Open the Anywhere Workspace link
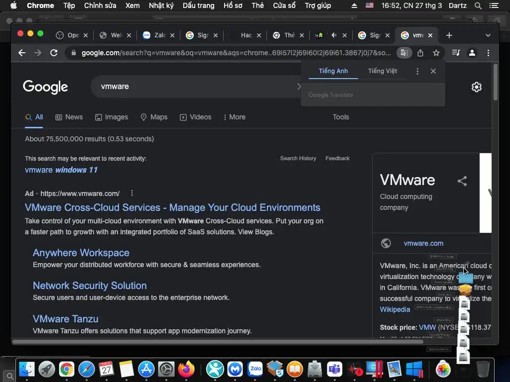The width and height of the screenshot is (510, 382). [81, 253]
